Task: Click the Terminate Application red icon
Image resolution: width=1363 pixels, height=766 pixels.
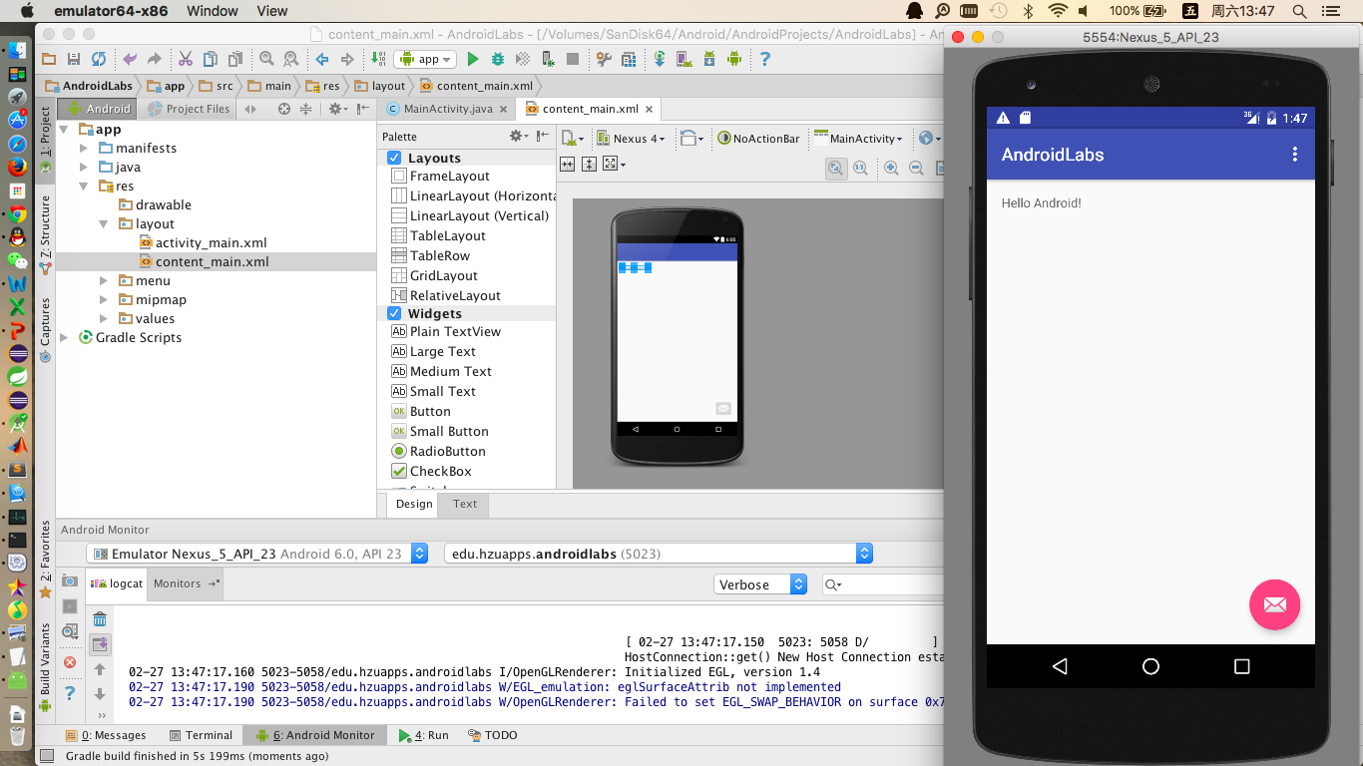Action: [70, 662]
